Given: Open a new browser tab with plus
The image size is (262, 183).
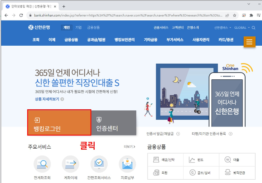Looking at the screenshot, I should 64,6.
